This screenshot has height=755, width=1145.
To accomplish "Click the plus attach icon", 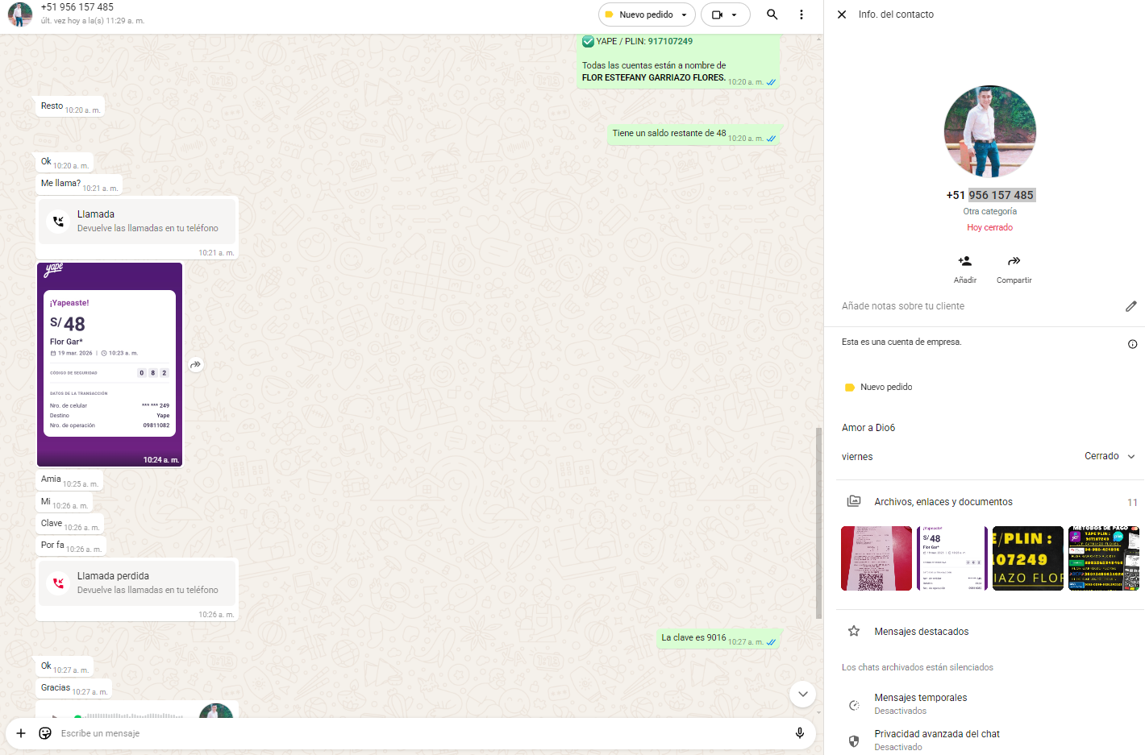I will [21, 733].
